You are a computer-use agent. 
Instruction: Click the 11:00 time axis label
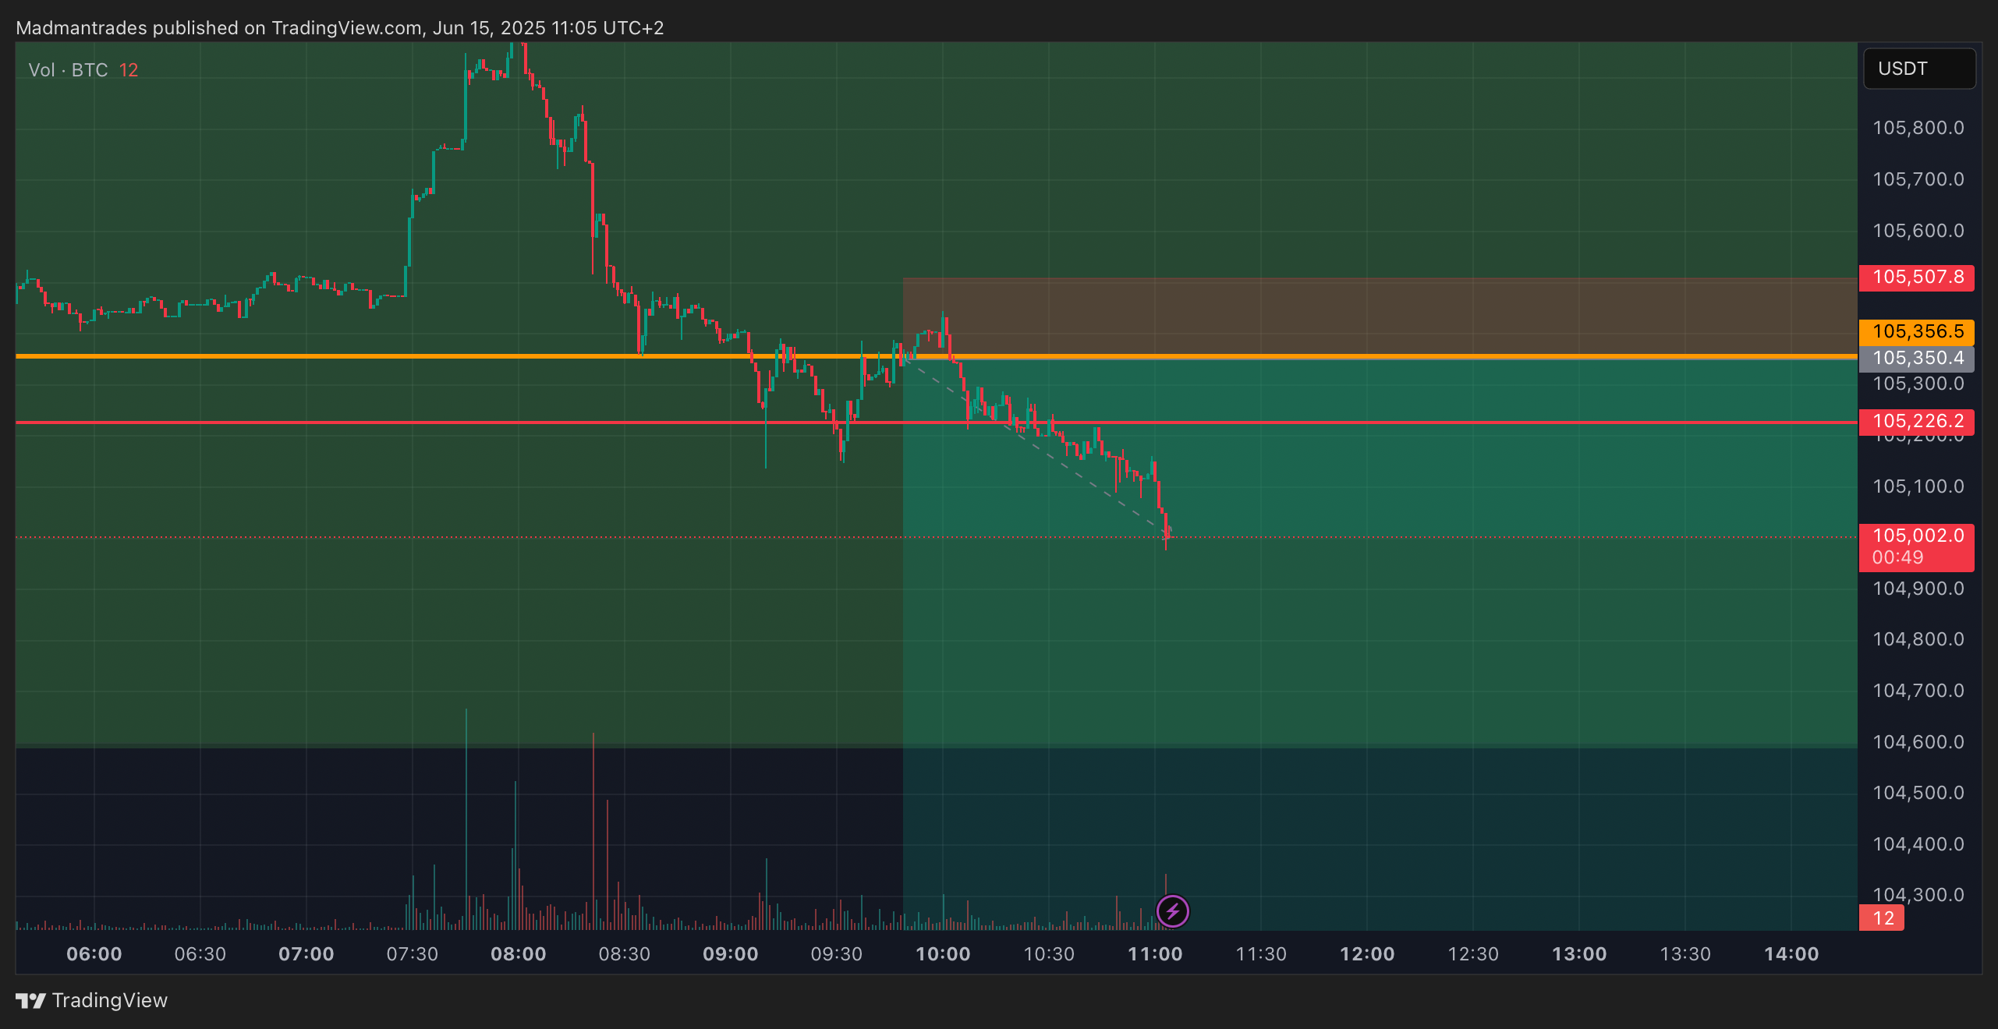[1155, 954]
